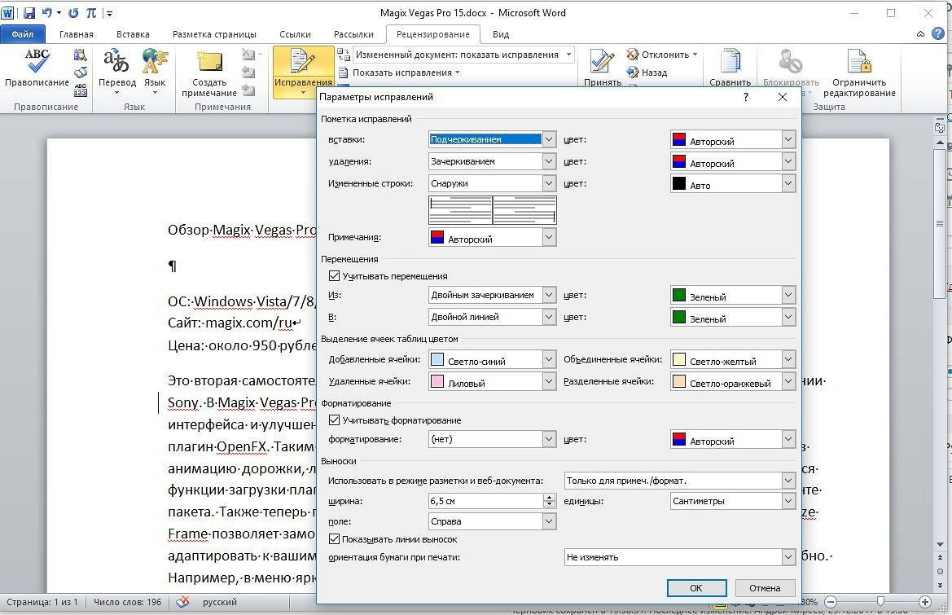Collapse the ribbon with the caret icon
Viewport: 952px width, 615px height.
click(x=920, y=34)
